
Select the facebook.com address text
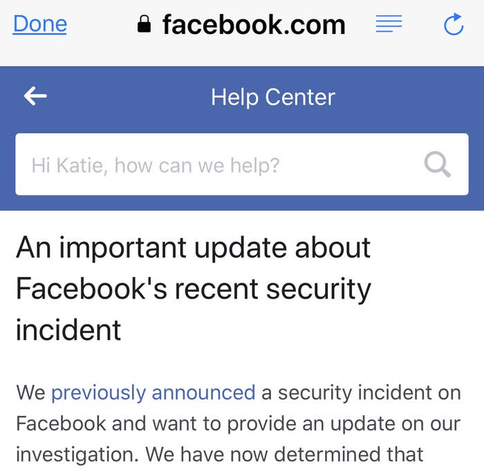pos(254,24)
